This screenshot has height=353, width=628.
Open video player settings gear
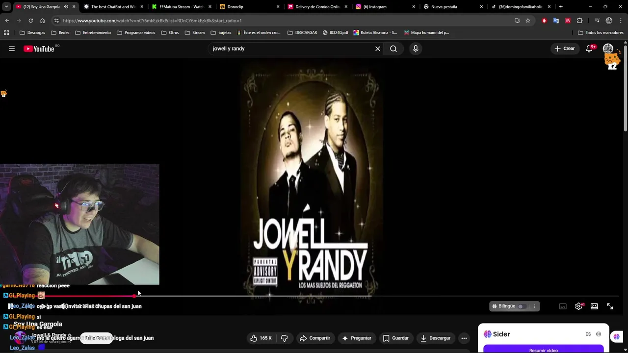tap(579, 306)
